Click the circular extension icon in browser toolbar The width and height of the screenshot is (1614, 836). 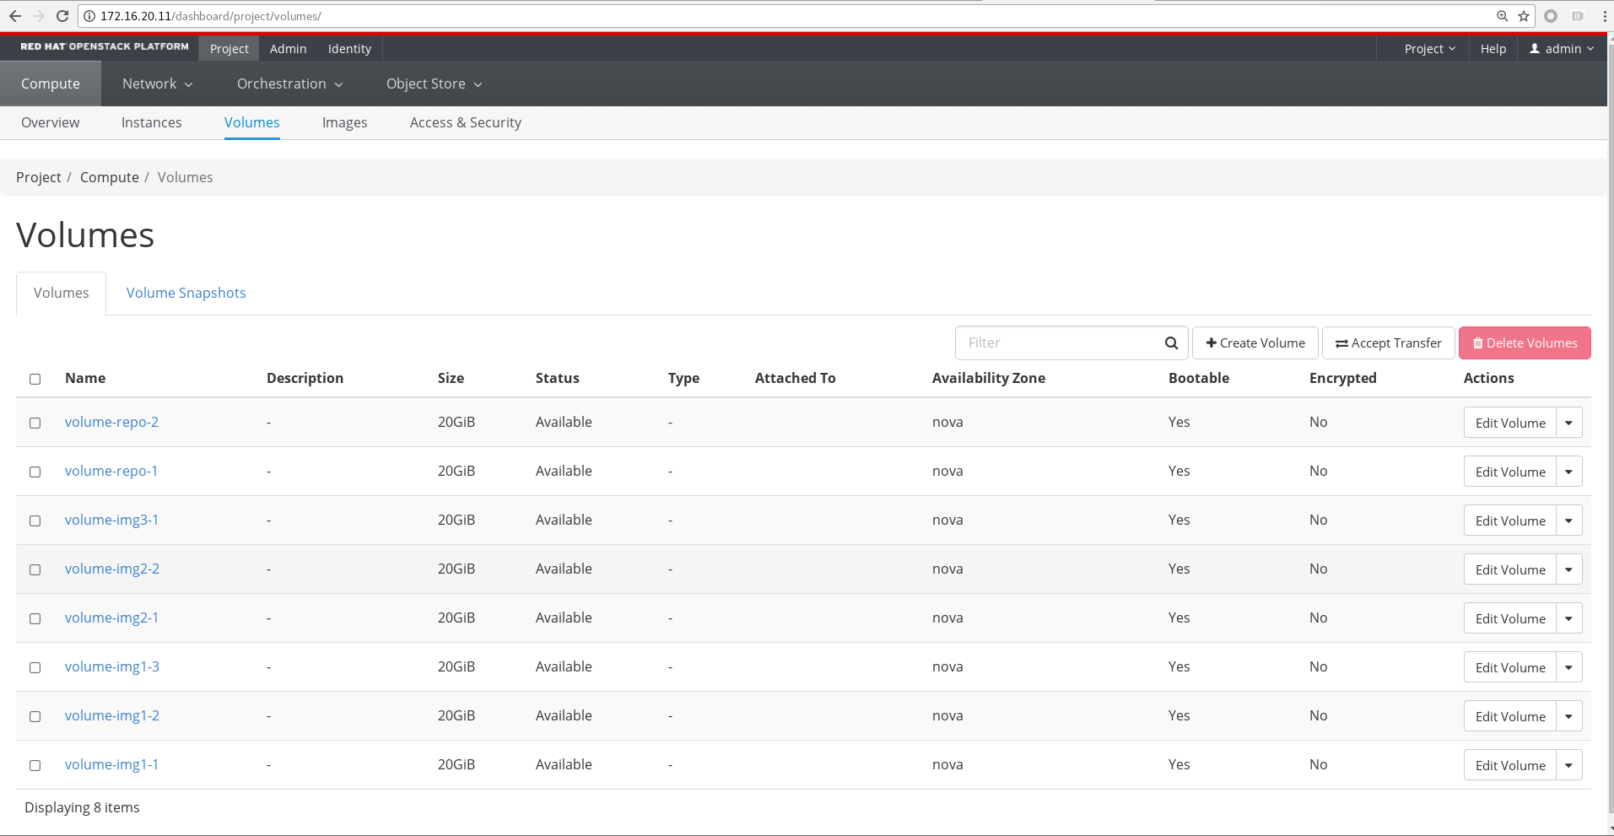pos(1551,16)
